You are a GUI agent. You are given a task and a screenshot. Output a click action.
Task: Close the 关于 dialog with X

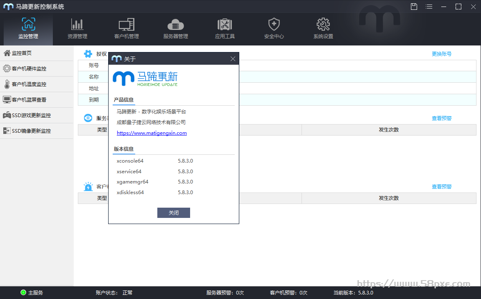point(233,59)
